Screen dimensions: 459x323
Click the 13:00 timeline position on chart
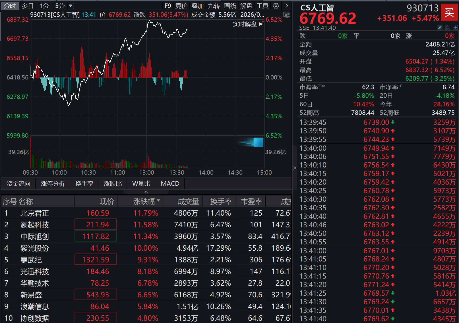pyautogui.click(x=147, y=173)
